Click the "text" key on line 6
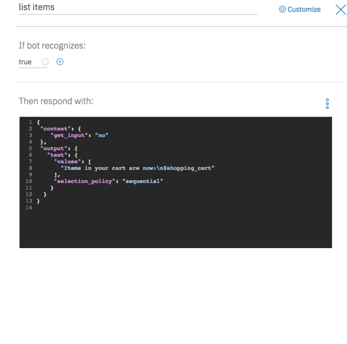 [57, 155]
